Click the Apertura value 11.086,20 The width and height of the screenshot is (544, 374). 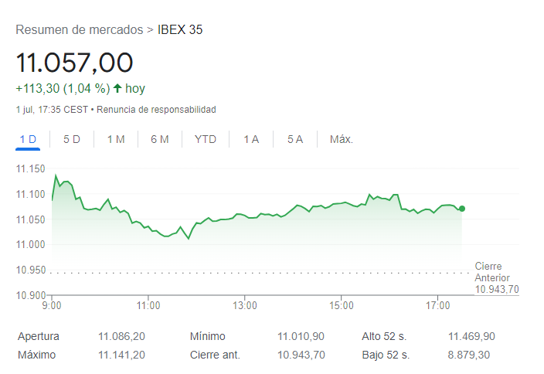[x=122, y=336]
